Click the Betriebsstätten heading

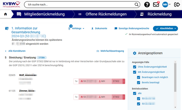pos(140,89)
